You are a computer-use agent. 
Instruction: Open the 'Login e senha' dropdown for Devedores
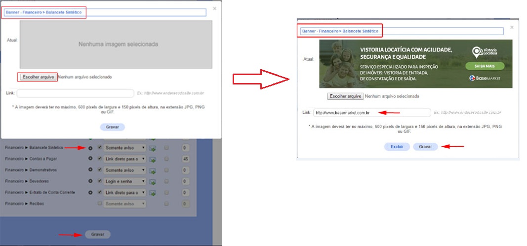[124, 181]
